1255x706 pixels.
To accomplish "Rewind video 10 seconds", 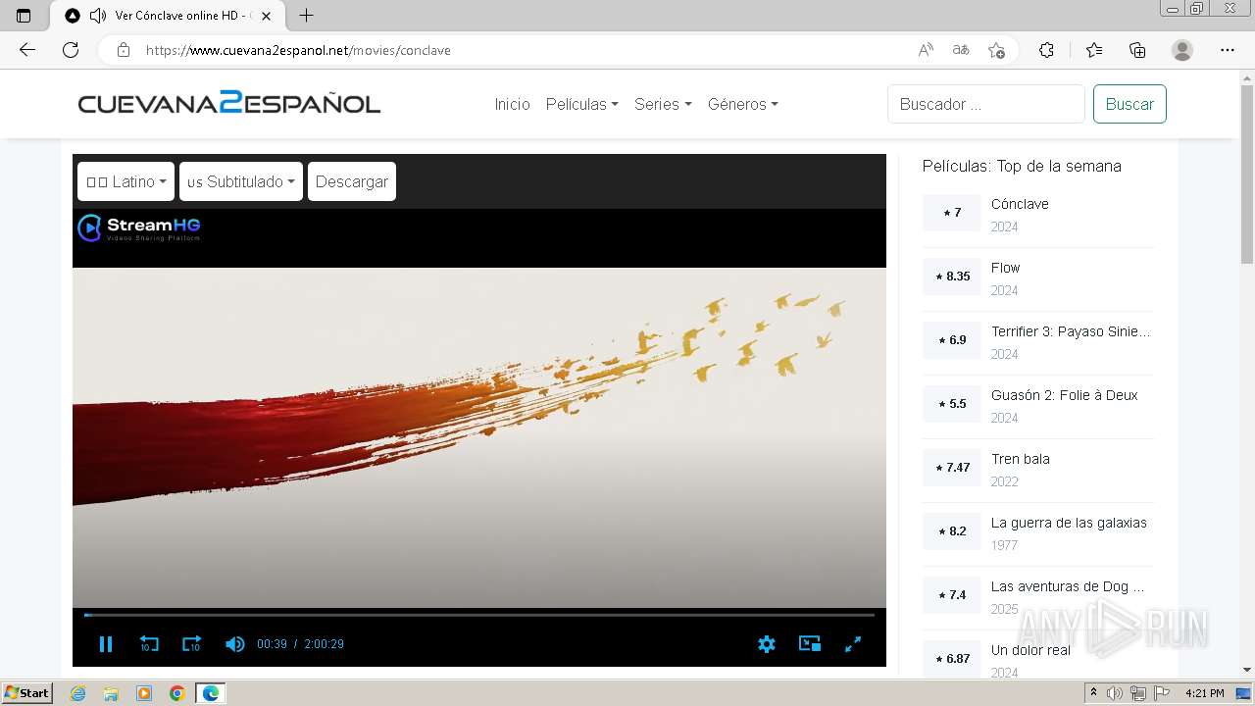I will (149, 644).
